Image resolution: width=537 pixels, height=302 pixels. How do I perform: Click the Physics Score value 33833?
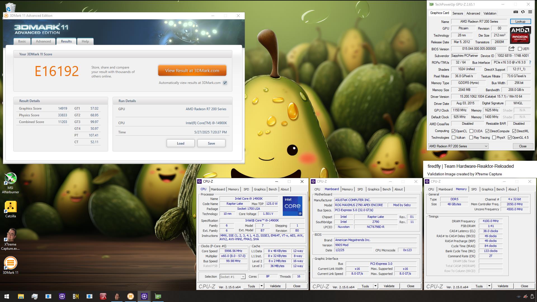(x=62, y=115)
